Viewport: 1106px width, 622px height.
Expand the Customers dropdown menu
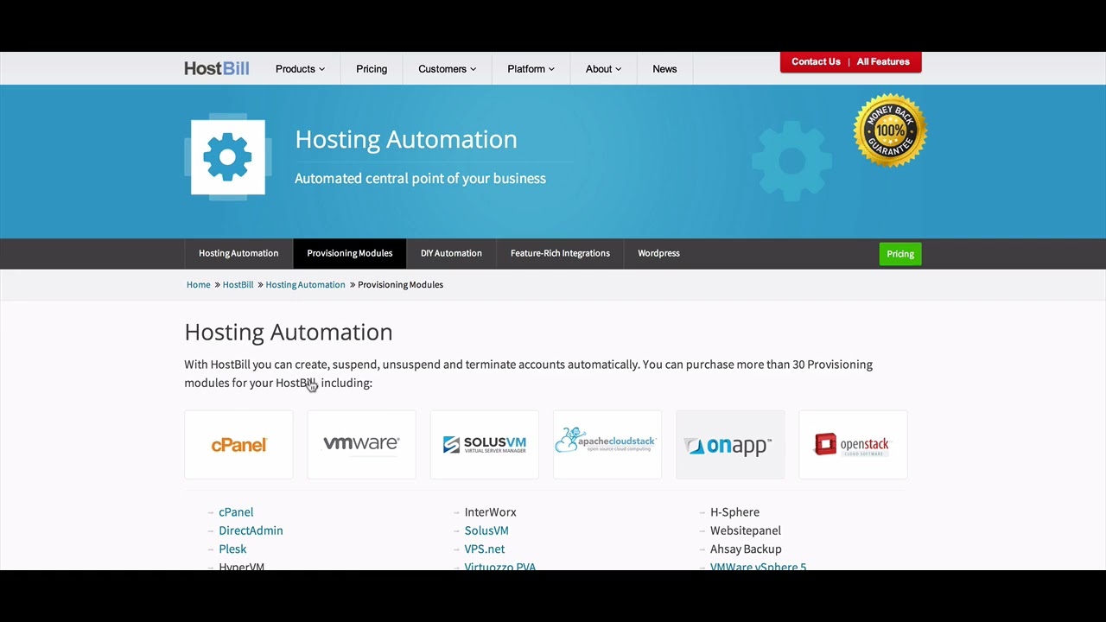pos(447,69)
